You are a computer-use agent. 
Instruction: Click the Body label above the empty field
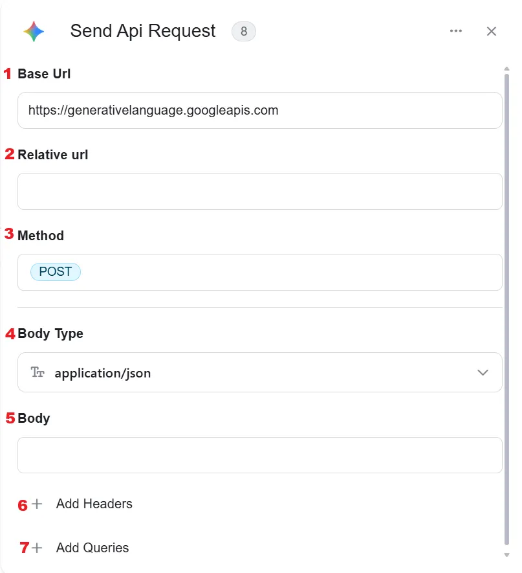coord(34,418)
